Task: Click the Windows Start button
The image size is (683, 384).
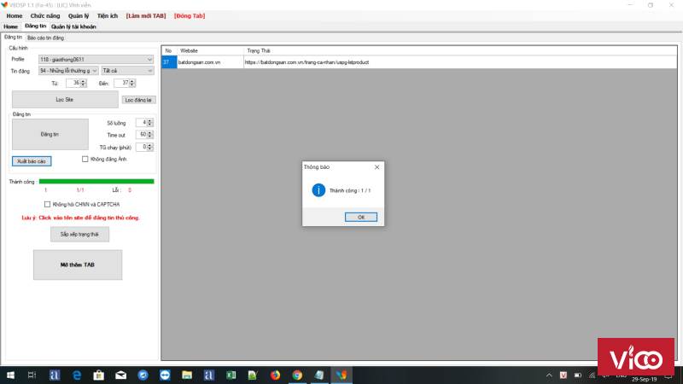Action: point(9,375)
